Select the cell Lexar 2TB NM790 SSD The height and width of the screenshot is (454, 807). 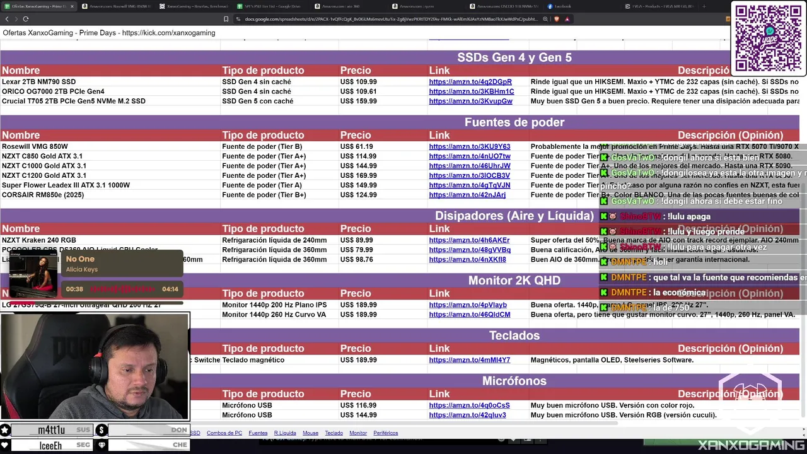click(38, 82)
